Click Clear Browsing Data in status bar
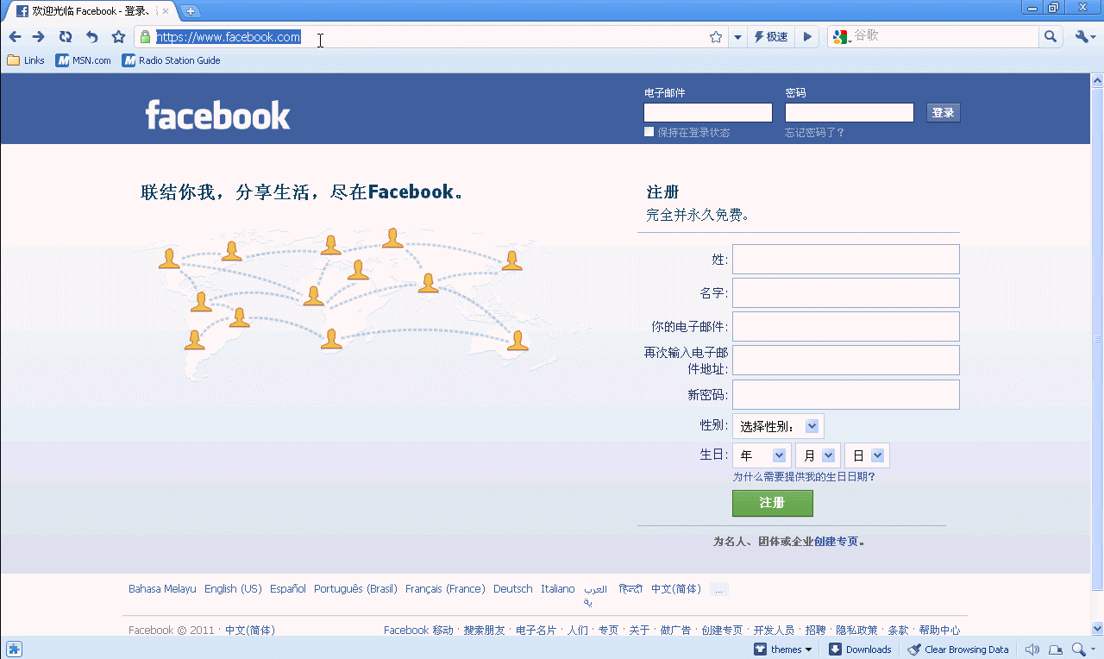1104x659 pixels. click(958, 650)
